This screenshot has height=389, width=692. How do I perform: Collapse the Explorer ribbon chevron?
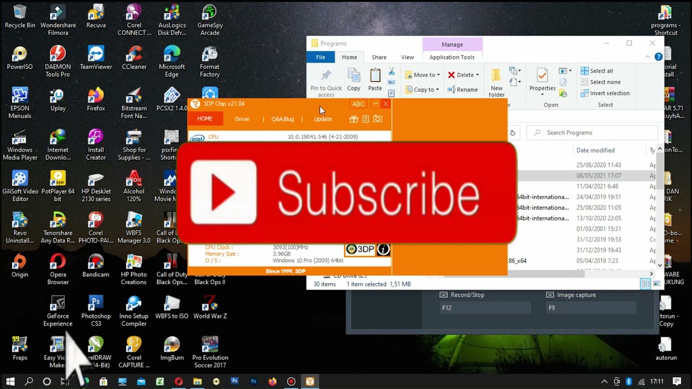click(648, 57)
